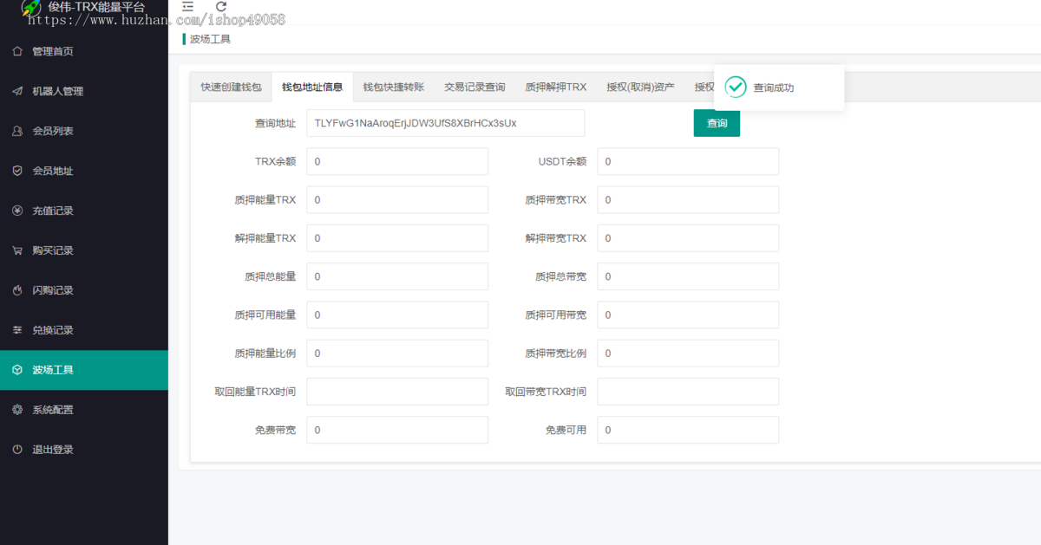Click the TRX余额 field
The image size is (1041, 545).
pyautogui.click(x=397, y=161)
